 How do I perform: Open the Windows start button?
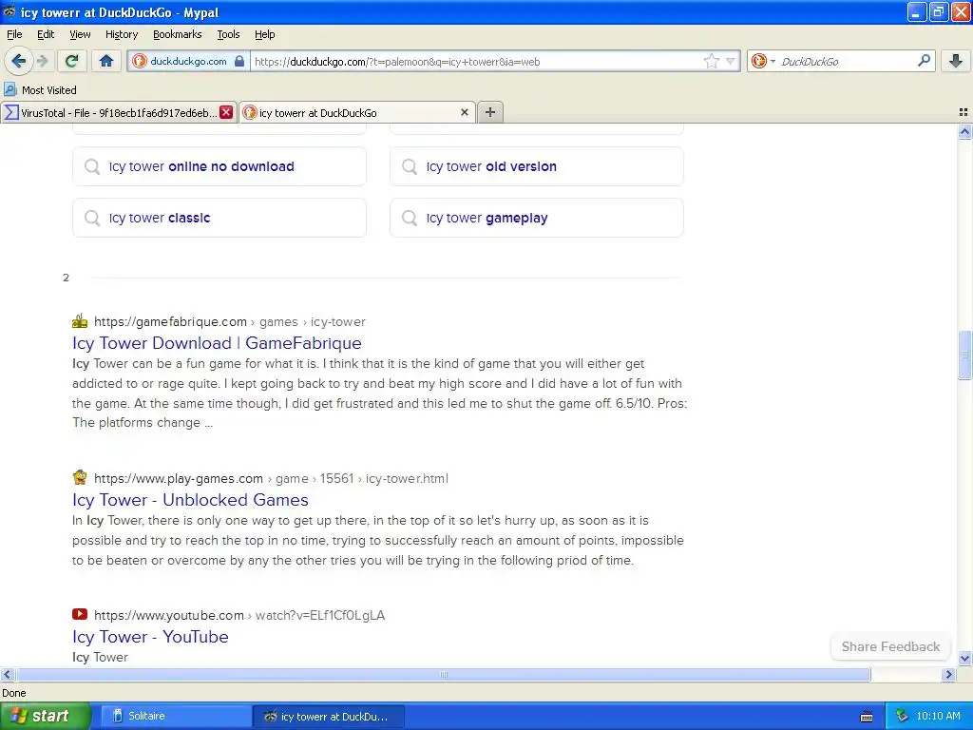[x=45, y=716]
